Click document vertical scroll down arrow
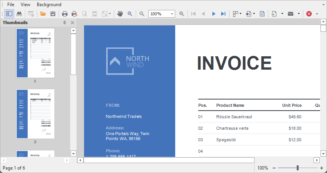Viewport: 327px width, 173px height. tap(323, 154)
